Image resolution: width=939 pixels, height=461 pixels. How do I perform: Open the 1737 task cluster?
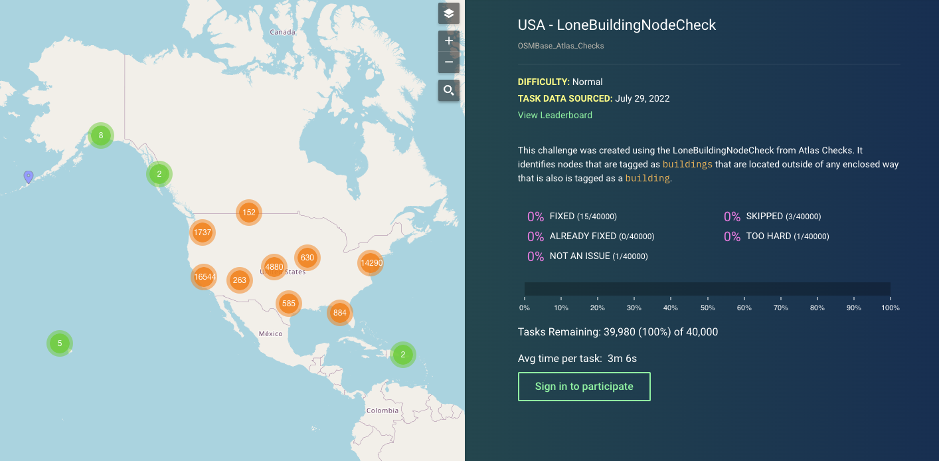[202, 232]
